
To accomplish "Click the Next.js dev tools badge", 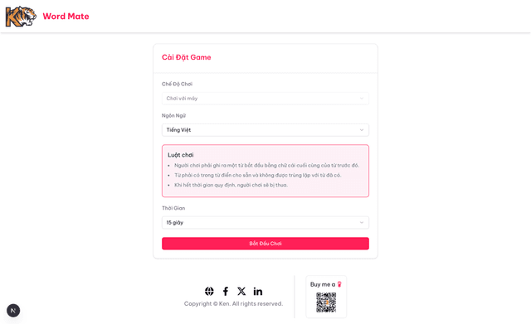I will [13, 311].
